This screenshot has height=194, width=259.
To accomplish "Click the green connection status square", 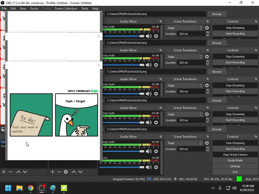I will pyautogui.click(x=239, y=179).
